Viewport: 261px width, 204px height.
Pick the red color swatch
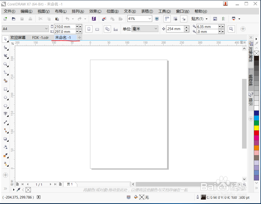pyautogui.click(x=257, y=133)
